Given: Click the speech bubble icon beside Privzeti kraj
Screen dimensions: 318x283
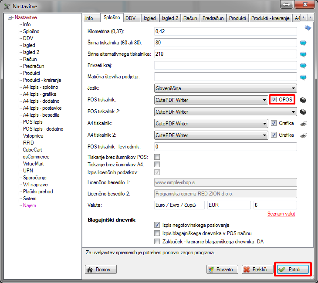Looking at the screenshot, I should pos(304,66).
